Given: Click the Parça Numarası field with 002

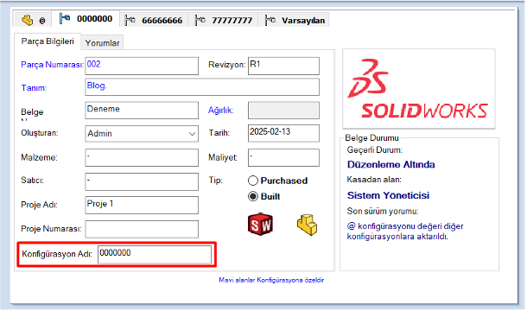Looking at the screenshot, I should point(142,66).
